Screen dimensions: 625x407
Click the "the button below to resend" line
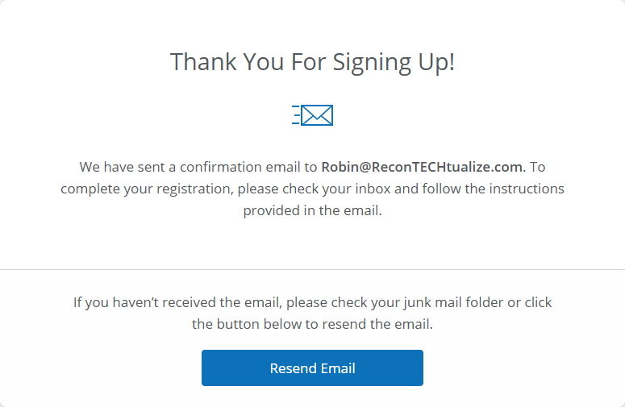click(x=312, y=325)
